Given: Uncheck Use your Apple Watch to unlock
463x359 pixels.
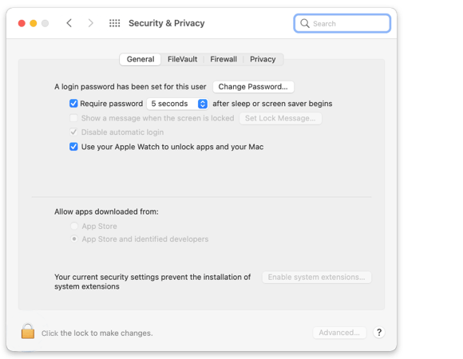Looking at the screenshot, I should click(x=73, y=147).
